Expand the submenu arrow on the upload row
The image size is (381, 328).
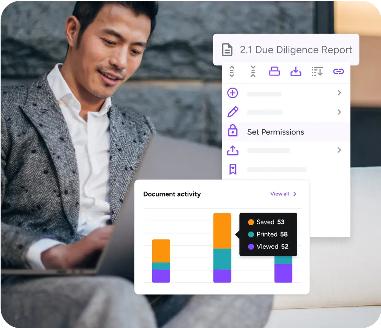click(x=339, y=150)
